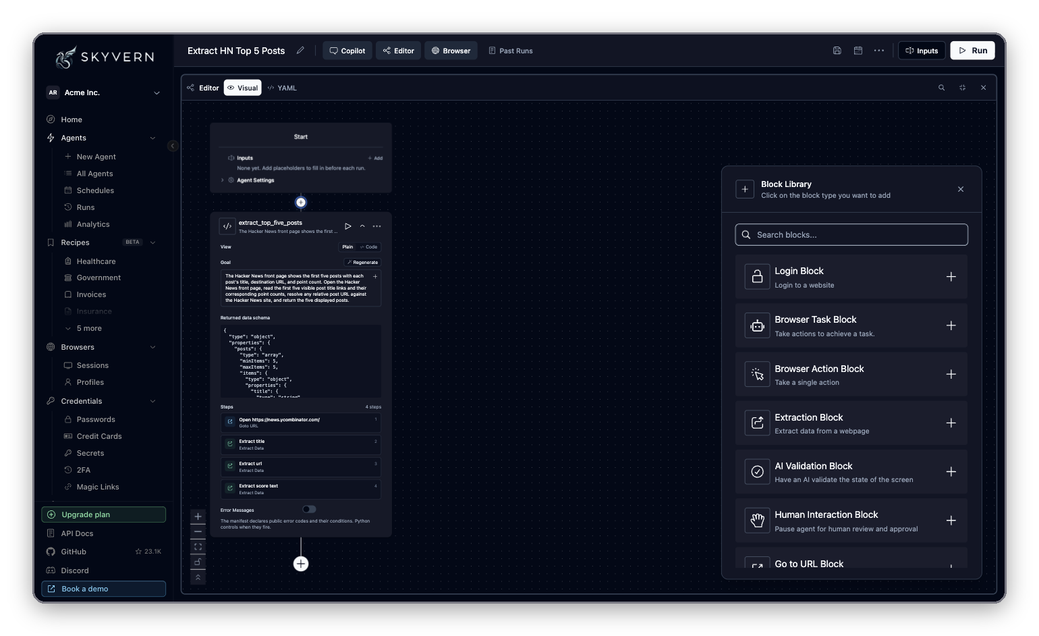Open the Acme Inc. organization dropdown
Screen dimensions: 1039x636
click(x=105, y=92)
